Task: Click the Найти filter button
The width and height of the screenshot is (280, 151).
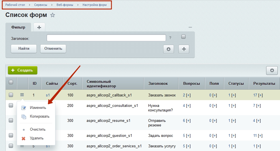Action: pos(24,49)
